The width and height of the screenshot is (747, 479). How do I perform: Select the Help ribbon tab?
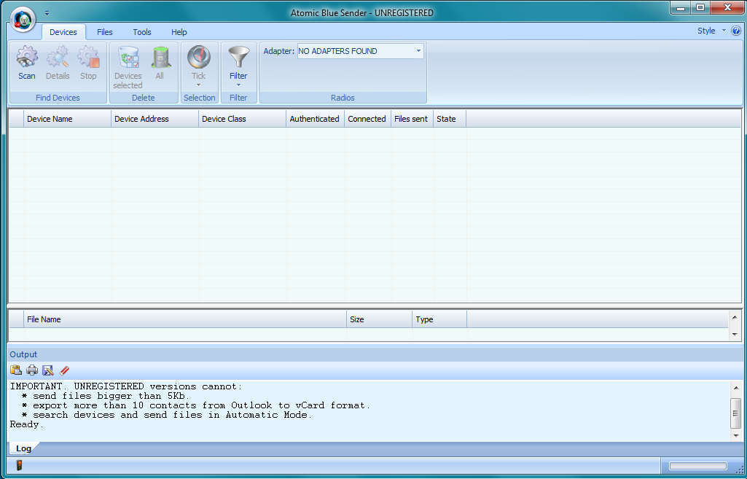coord(179,32)
